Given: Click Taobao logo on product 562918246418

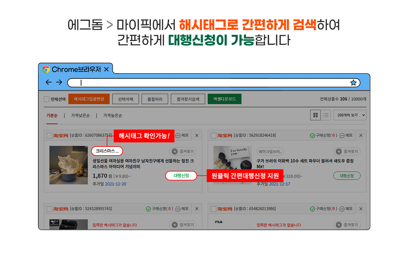Looking at the screenshot, I should tap(225, 136).
